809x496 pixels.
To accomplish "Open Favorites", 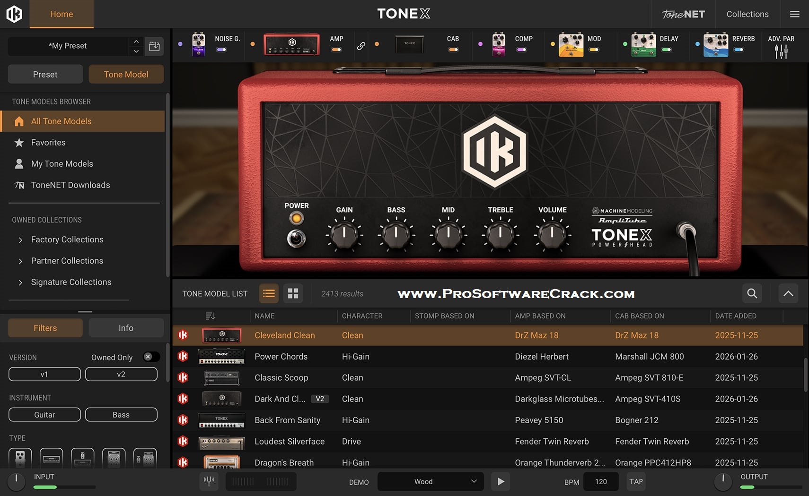I will point(83,142).
